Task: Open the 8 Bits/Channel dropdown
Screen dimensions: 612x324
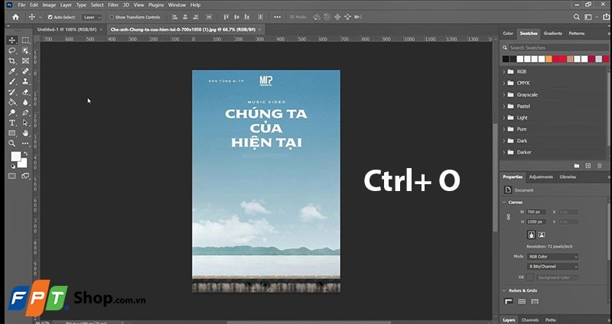Action: (552, 267)
